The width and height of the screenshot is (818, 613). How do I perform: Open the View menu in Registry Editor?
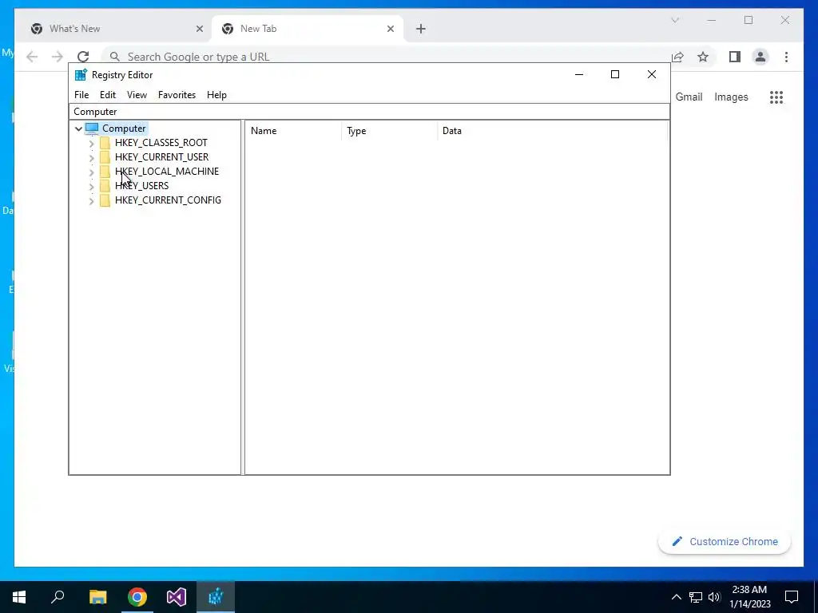(x=137, y=95)
